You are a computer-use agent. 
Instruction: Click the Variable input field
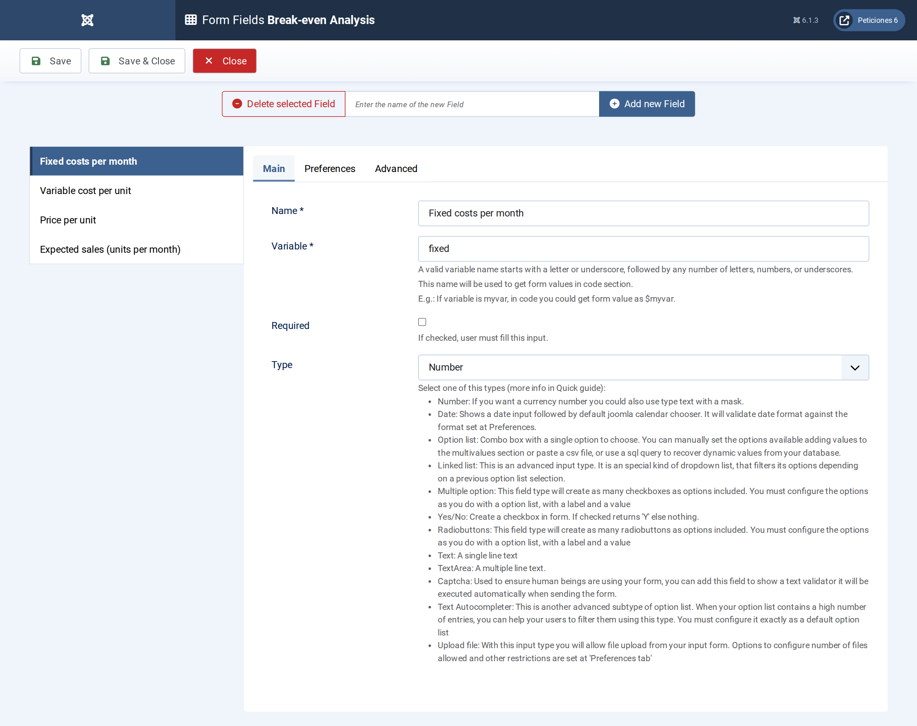click(644, 249)
